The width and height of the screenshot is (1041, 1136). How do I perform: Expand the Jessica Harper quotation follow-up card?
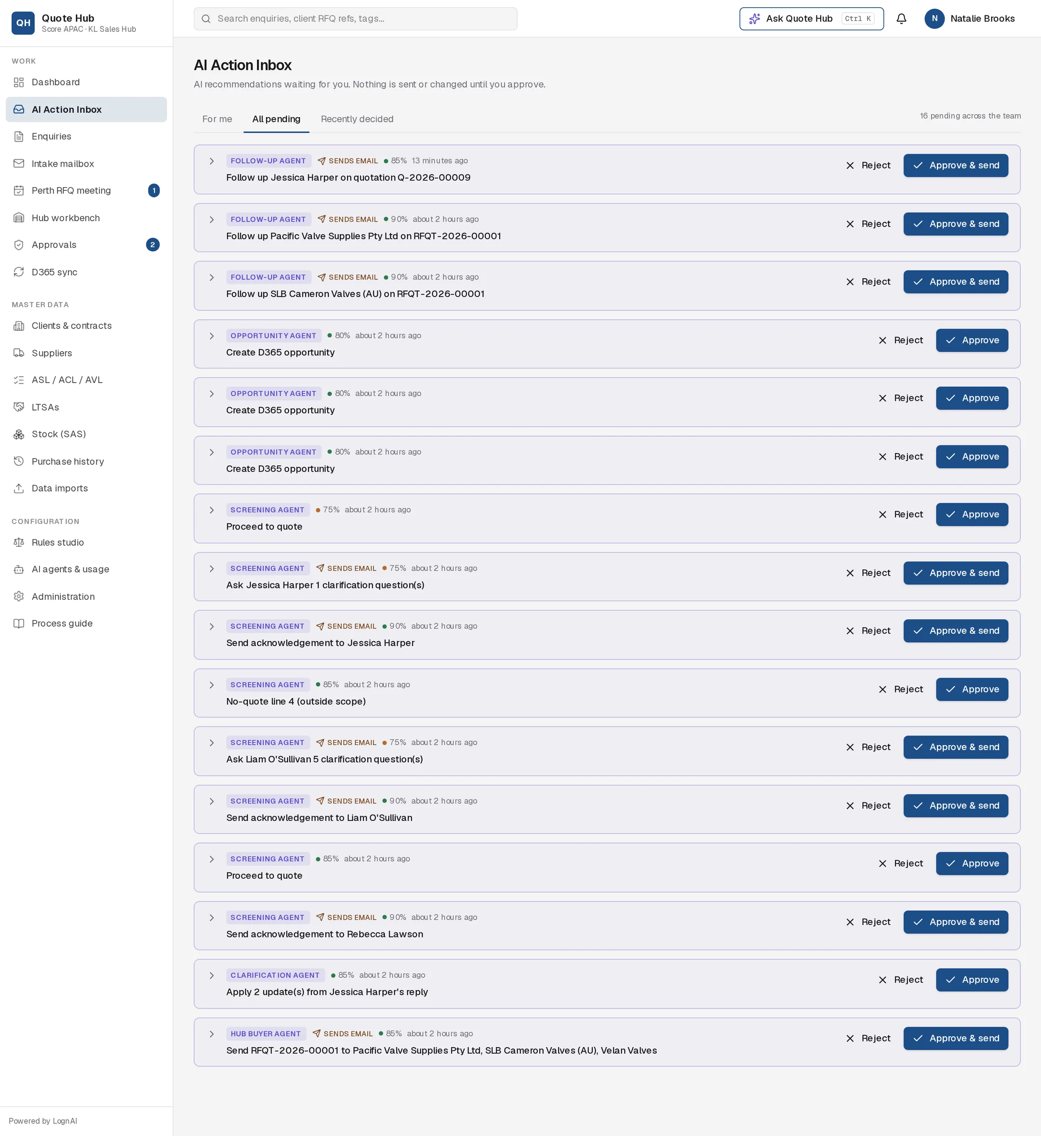212,161
